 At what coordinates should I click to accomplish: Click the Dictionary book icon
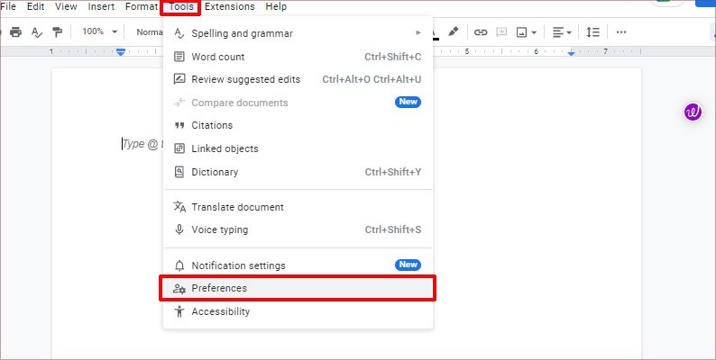coord(179,172)
